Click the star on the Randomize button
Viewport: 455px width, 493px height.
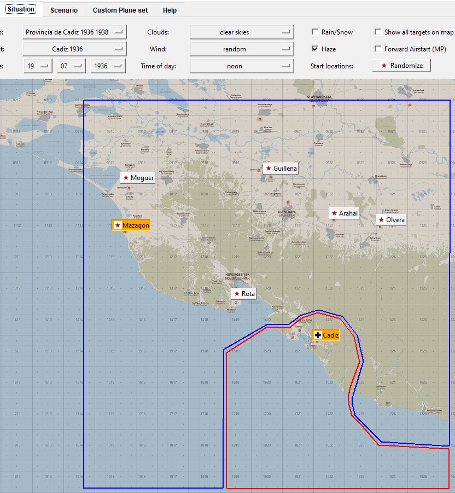click(384, 66)
